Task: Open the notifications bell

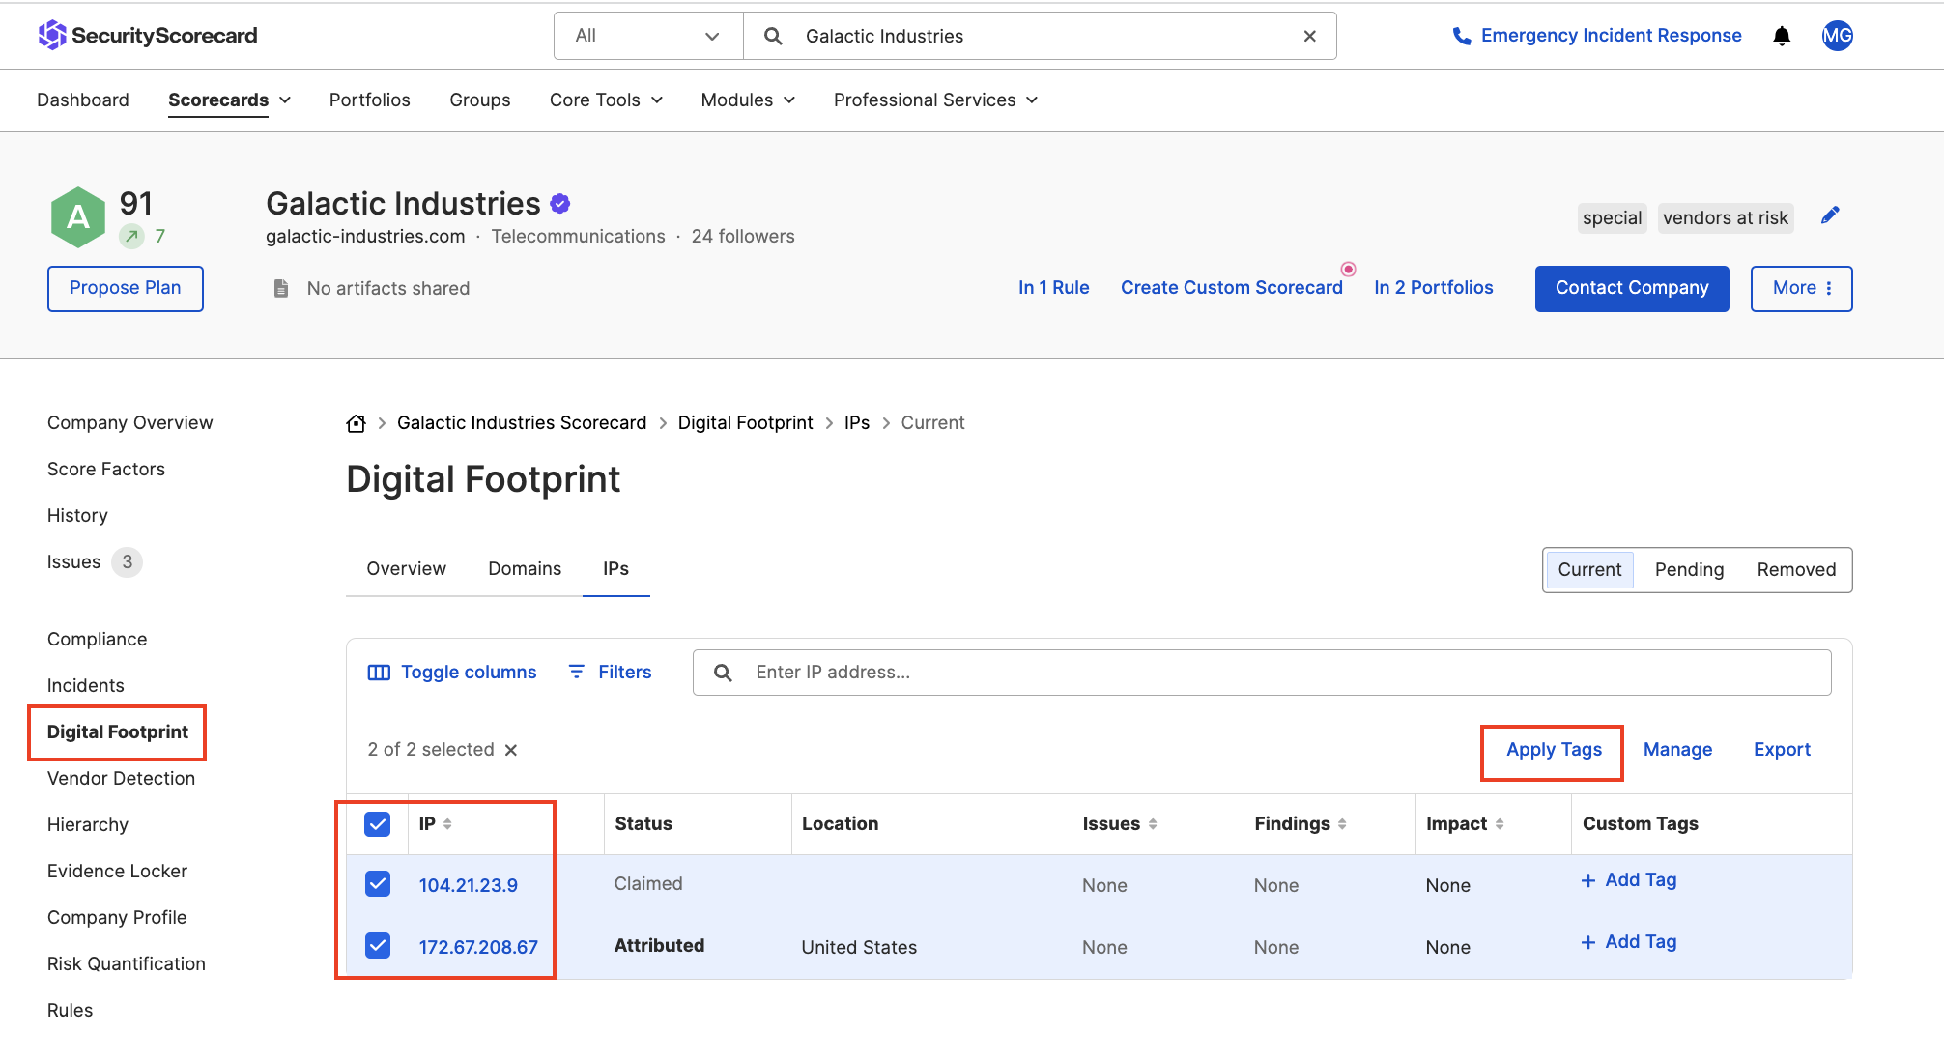Action: pyautogui.click(x=1782, y=36)
